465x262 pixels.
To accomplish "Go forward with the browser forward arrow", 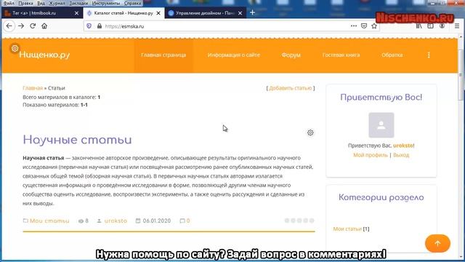I will tap(21, 26).
